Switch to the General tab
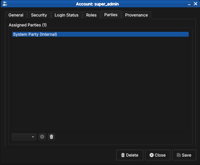Viewport: 200px width, 165px height. point(16,15)
